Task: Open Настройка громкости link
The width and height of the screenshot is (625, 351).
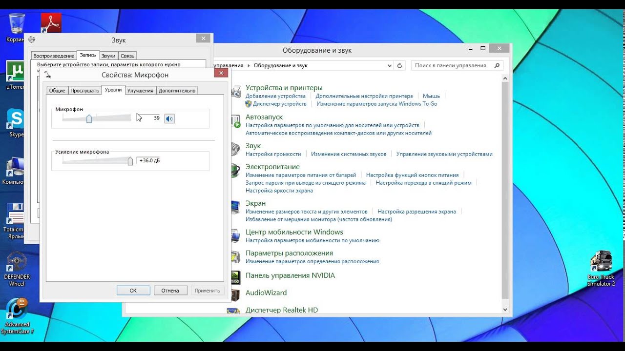Action: [x=273, y=154]
